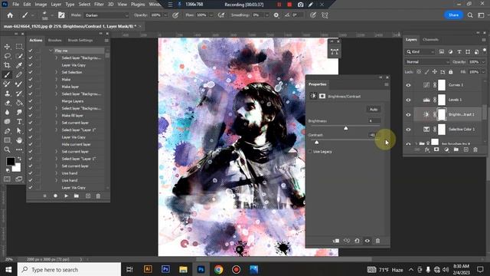Toggle checkmark for Merge Layers action step
This screenshot has width=490, height=276.
tap(31, 101)
